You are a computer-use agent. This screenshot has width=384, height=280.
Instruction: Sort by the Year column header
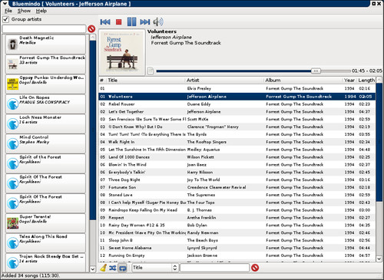click(x=349, y=81)
